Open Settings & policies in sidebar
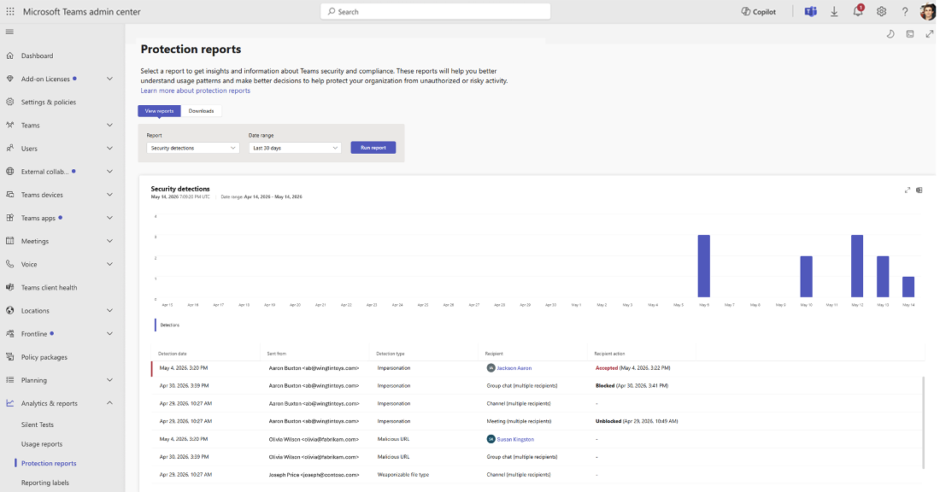Image resolution: width=940 pixels, height=492 pixels. click(49, 102)
